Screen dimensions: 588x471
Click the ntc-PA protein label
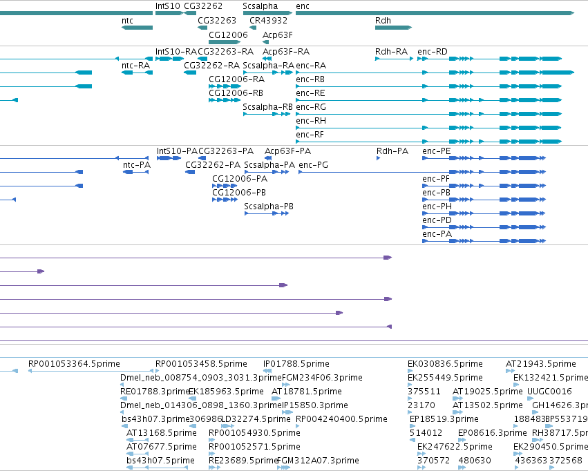(x=137, y=165)
